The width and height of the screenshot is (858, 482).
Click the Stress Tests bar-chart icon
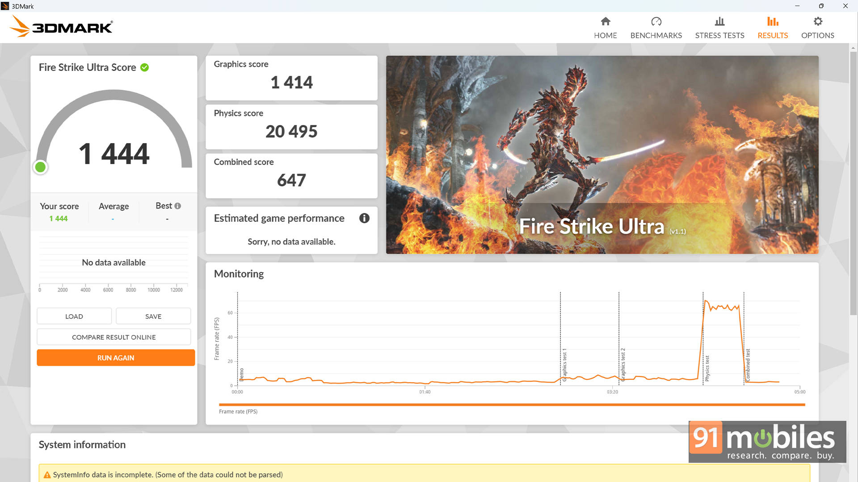[x=719, y=21]
